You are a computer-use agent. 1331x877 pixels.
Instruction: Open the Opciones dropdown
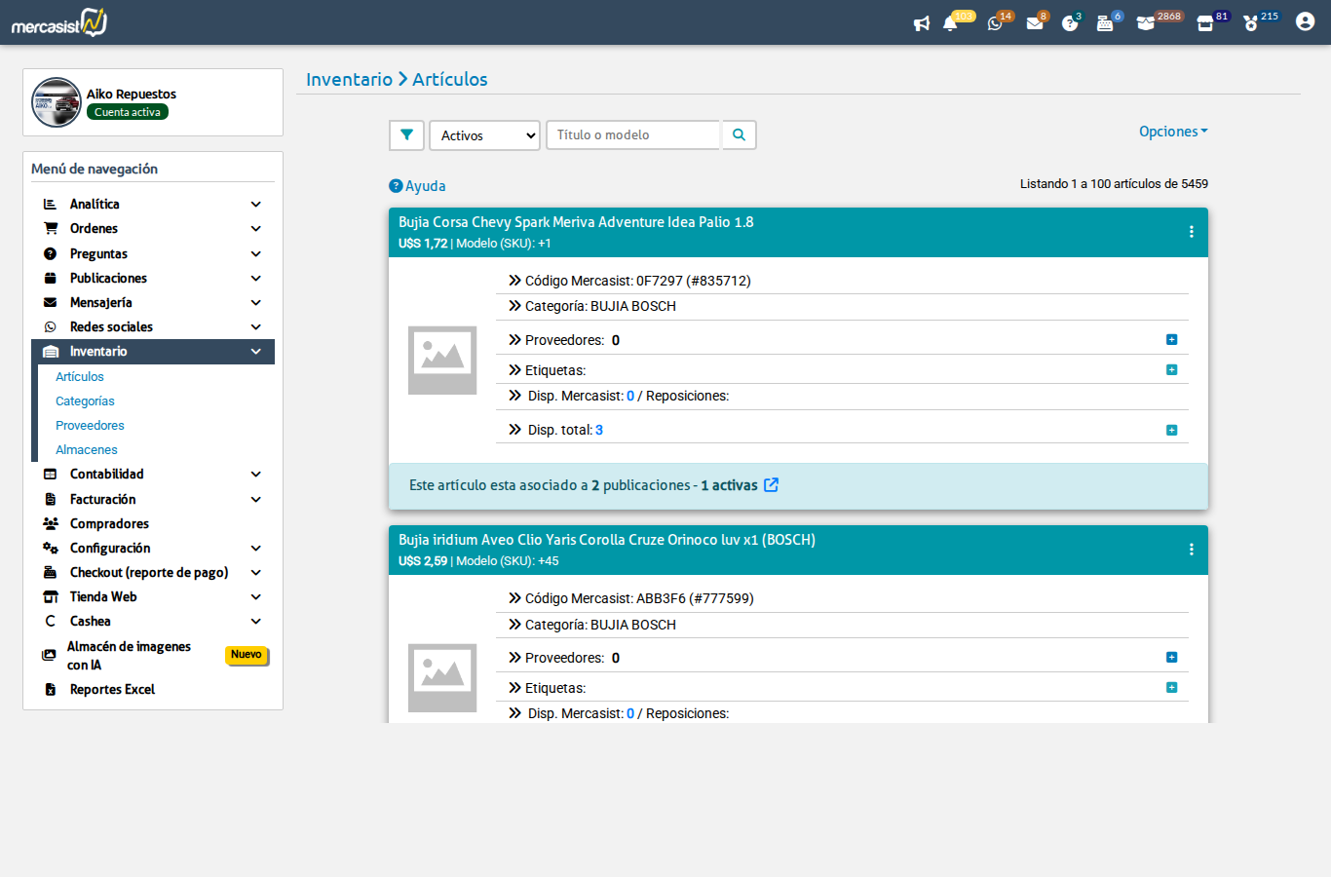pyautogui.click(x=1173, y=131)
